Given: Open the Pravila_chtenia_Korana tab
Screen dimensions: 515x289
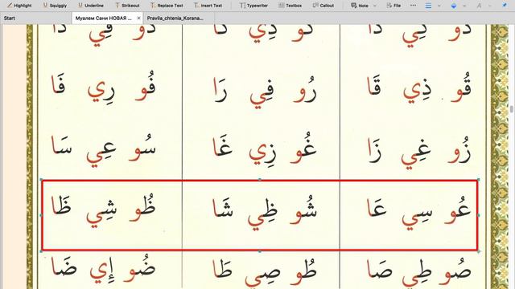Looking at the screenshot, I should click(175, 18).
